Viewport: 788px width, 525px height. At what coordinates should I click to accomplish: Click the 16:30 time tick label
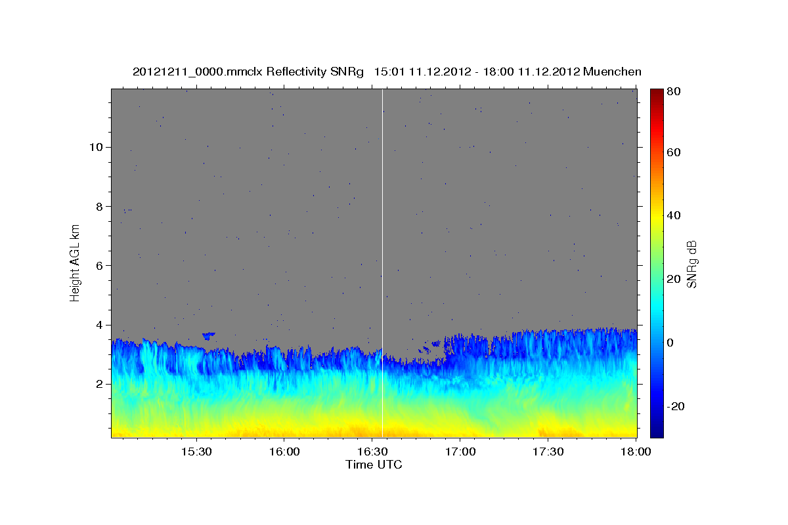click(372, 452)
